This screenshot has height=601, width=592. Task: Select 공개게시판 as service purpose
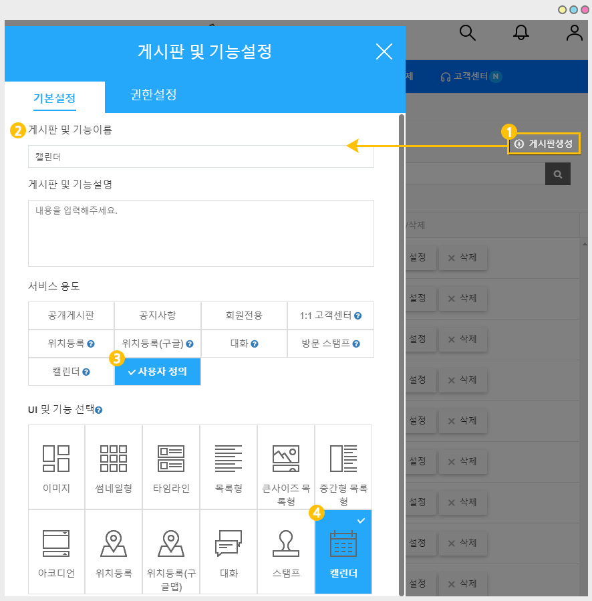pos(71,316)
